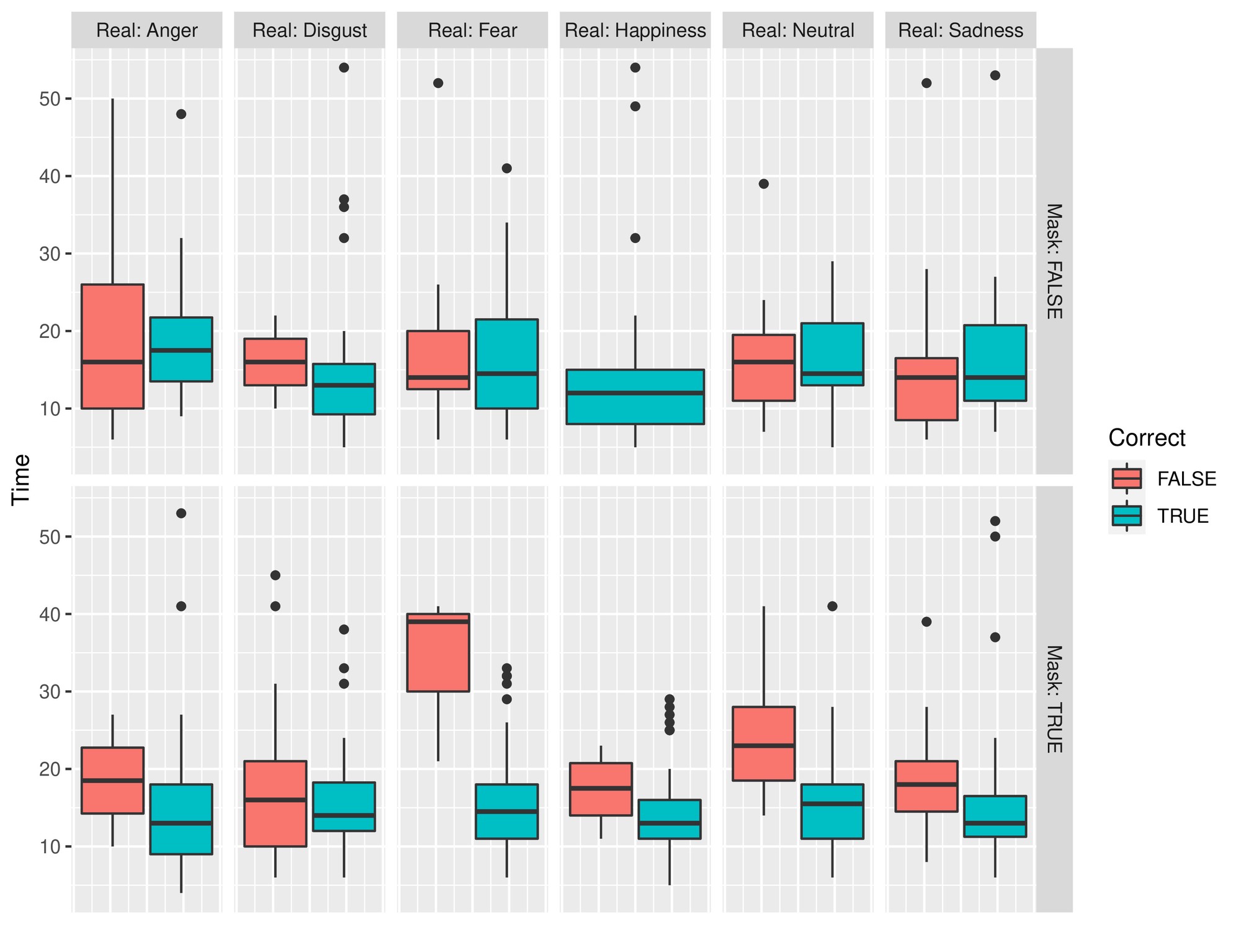The height and width of the screenshot is (930, 1241).
Task: Select the 'Real: Sadness' facet header
Action: tap(961, 30)
